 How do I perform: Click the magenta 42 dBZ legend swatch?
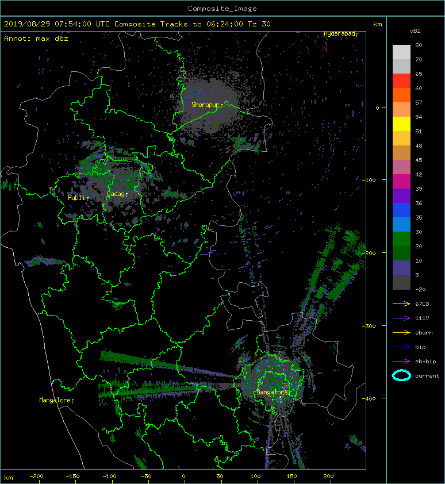[x=401, y=181]
